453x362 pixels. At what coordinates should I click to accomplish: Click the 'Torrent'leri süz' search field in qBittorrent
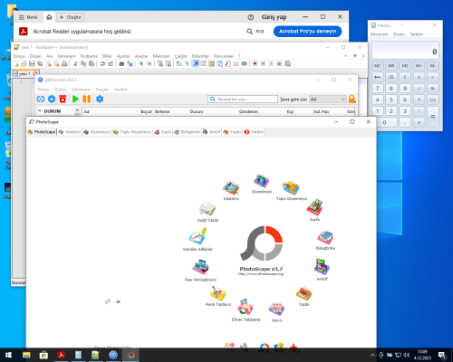243,99
